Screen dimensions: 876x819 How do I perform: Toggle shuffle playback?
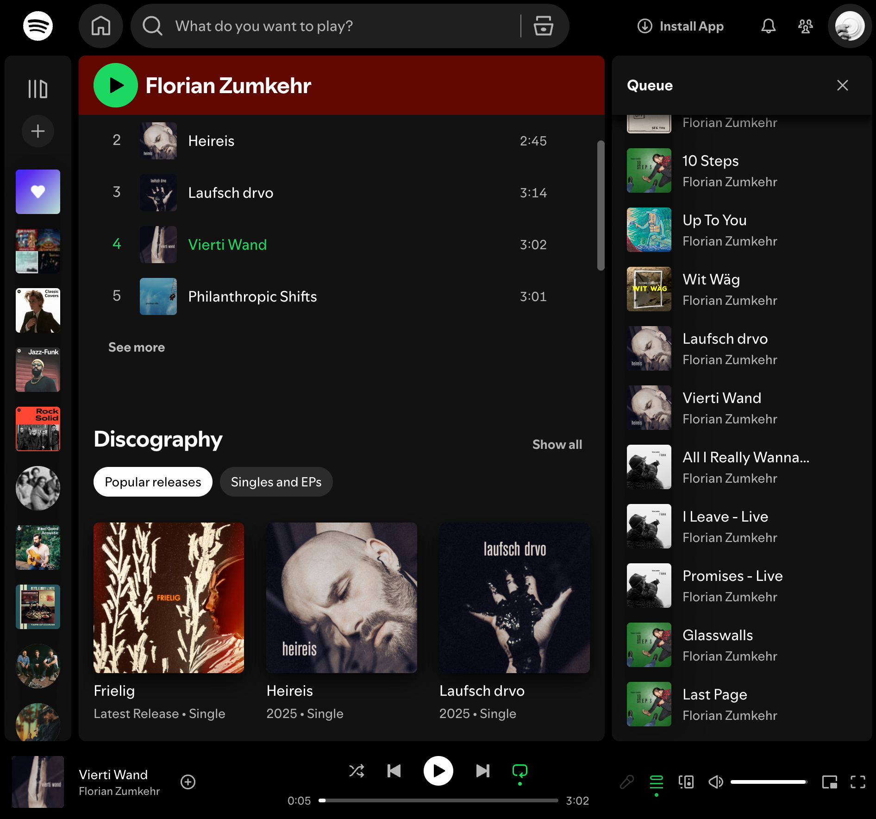tap(357, 771)
